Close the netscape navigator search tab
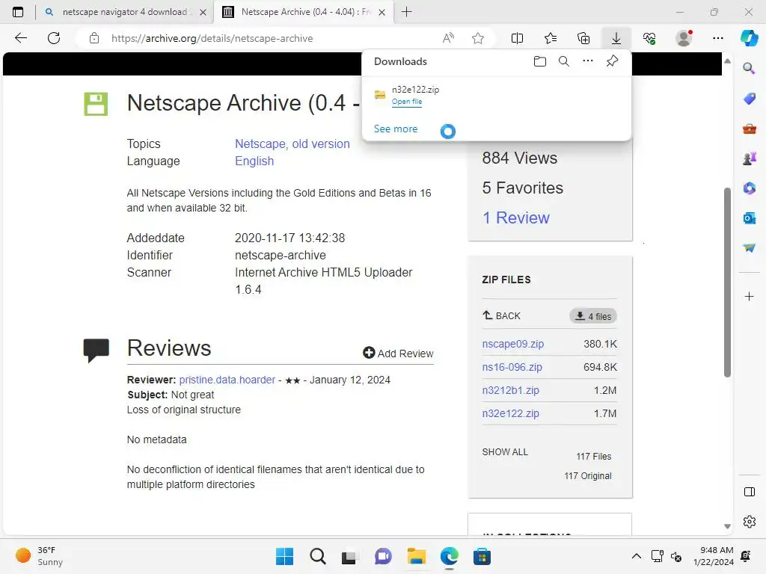Image resolution: width=766 pixels, height=574 pixels. 203,12
